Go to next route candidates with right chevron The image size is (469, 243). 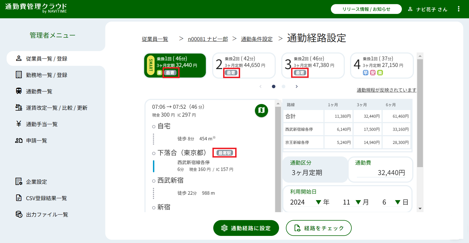[x=297, y=87]
